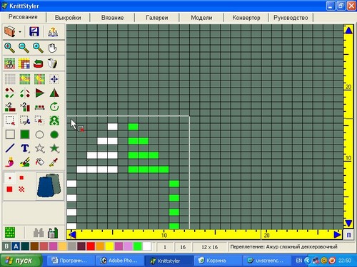Select the filled green star tool
The height and width of the screenshot is (267, 357).
coord(54,148)
